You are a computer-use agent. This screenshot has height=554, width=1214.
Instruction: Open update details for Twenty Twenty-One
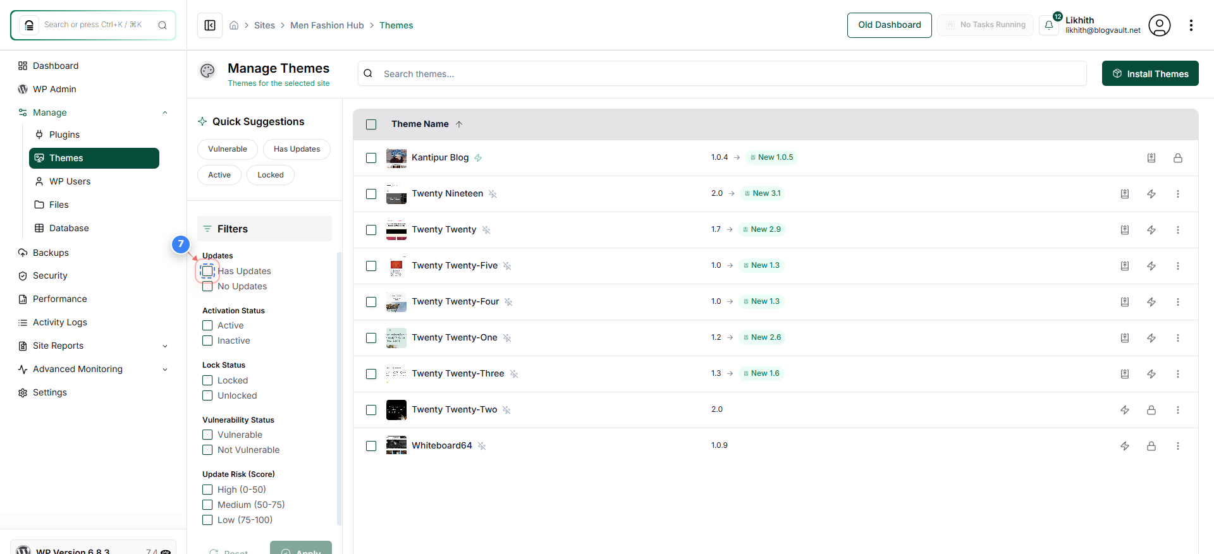pyautogui.click(x=1125, y=338)
